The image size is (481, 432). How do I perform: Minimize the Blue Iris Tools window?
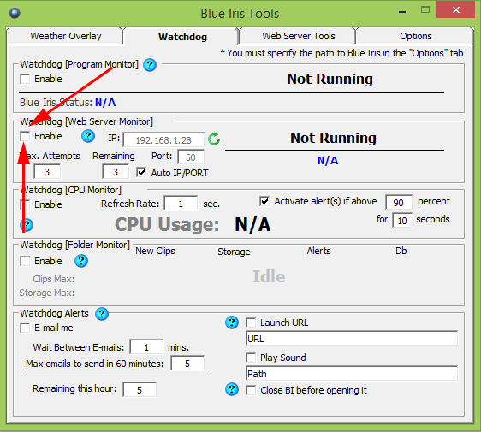(402, 11)
